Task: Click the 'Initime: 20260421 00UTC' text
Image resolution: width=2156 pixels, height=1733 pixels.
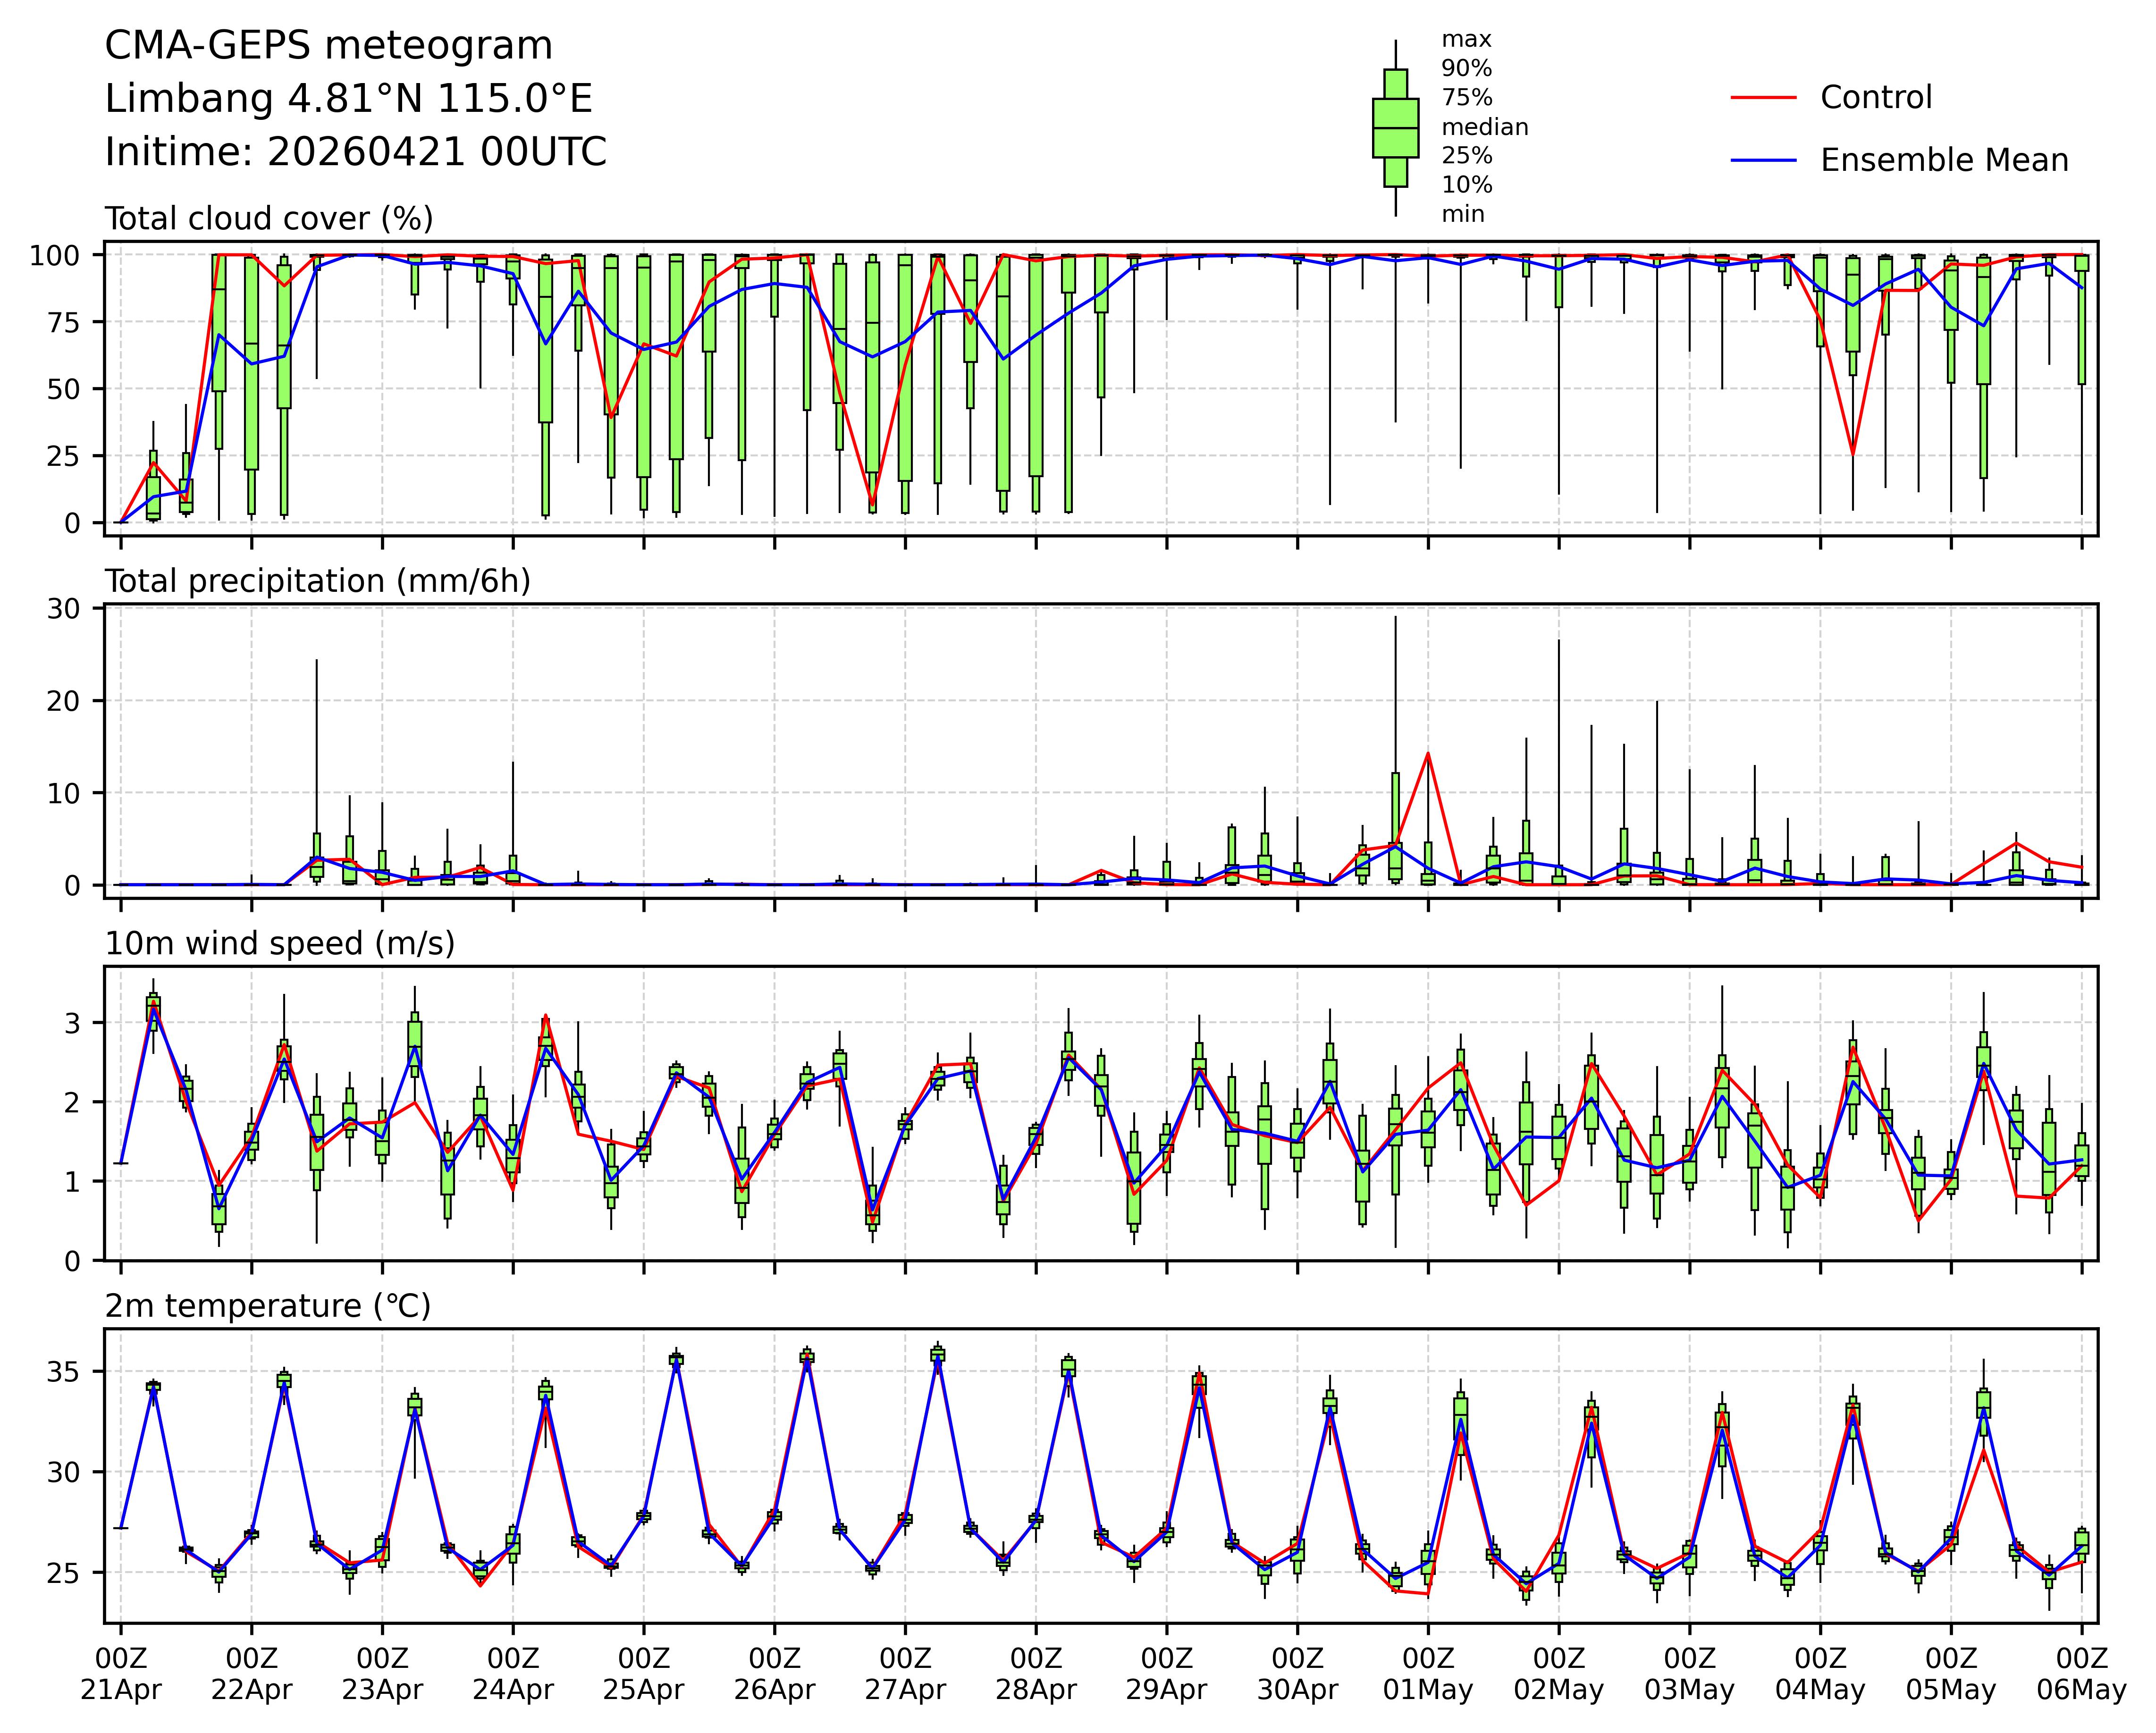Action: [x=356, y=152]
